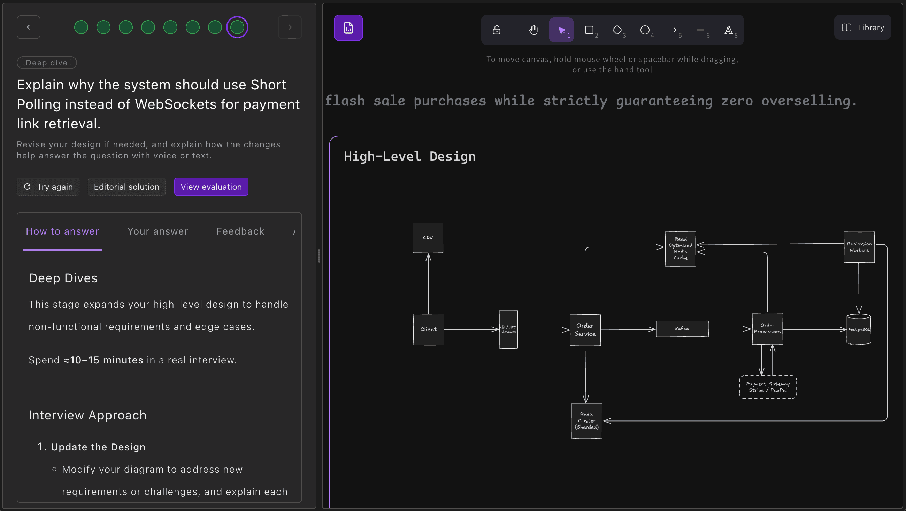Image resolution: width=906 pixels, height=511 pixels.
Task: Jump to second green step dot
Action: click(x=103, y=27)
